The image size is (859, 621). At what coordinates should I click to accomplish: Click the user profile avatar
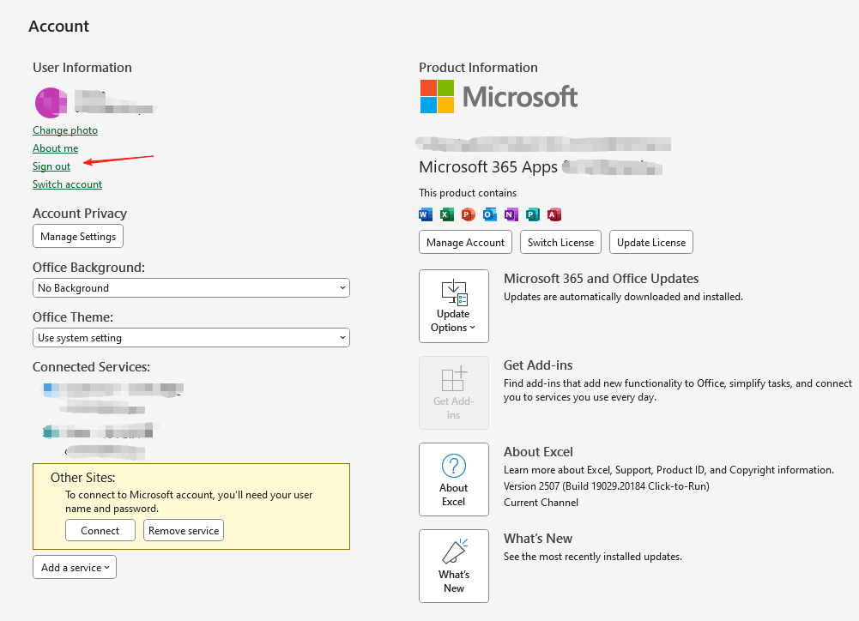pyautogui.click(x=50, y=103)
